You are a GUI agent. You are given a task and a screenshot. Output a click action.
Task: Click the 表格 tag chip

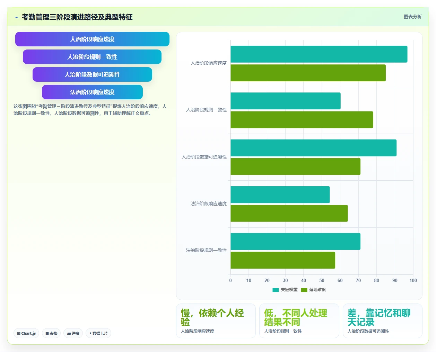[51, 333]
